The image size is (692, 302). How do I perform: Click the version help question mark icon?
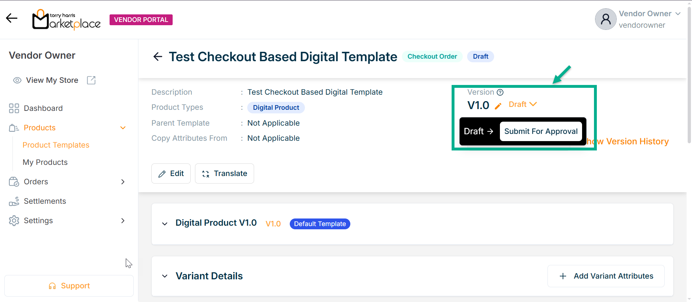(500, 93)
